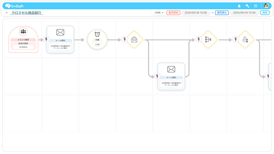Select the alarm clock wait node
274x154 pixels.
pyautogui.click(x=97, y=34)
